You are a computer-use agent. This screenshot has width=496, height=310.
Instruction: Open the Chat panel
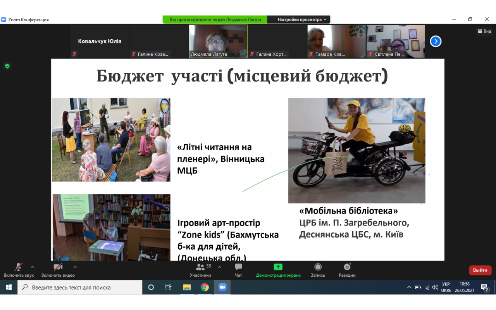[x=238, y=270]
